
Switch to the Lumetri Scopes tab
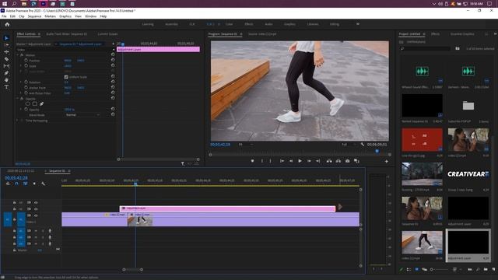click(107, 34)
